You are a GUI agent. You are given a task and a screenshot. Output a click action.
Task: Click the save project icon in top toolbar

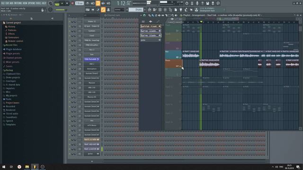click(207, 3)
